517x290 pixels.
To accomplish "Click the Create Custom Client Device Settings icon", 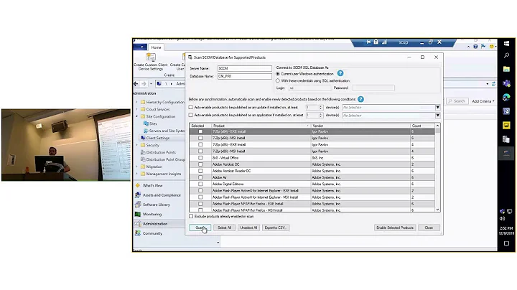I will (x=151, y=57).
